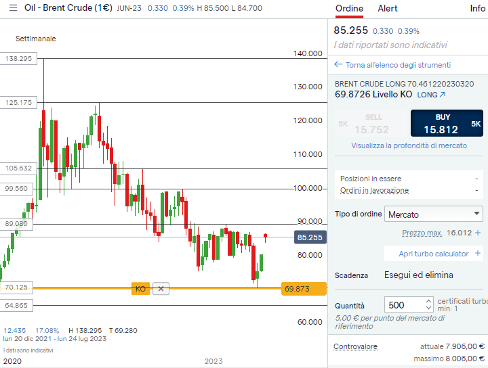
Task: Decrease quantity with the down stepper arrow
Action: coord(428,308)
